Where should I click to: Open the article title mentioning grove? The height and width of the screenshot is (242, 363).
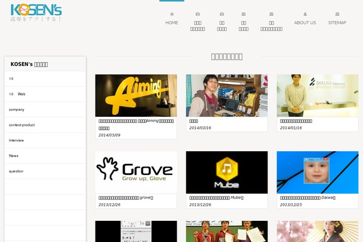pos(126,198)
